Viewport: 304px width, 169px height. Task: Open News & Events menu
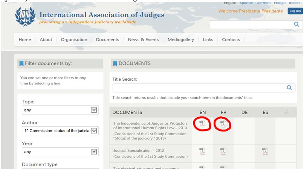pyautogui.click(x=143, y=40)
